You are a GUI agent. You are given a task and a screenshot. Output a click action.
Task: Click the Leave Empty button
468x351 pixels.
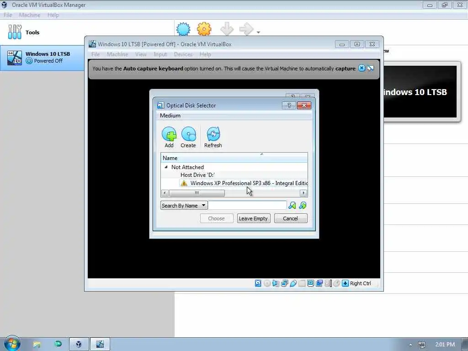coord(253,218)
